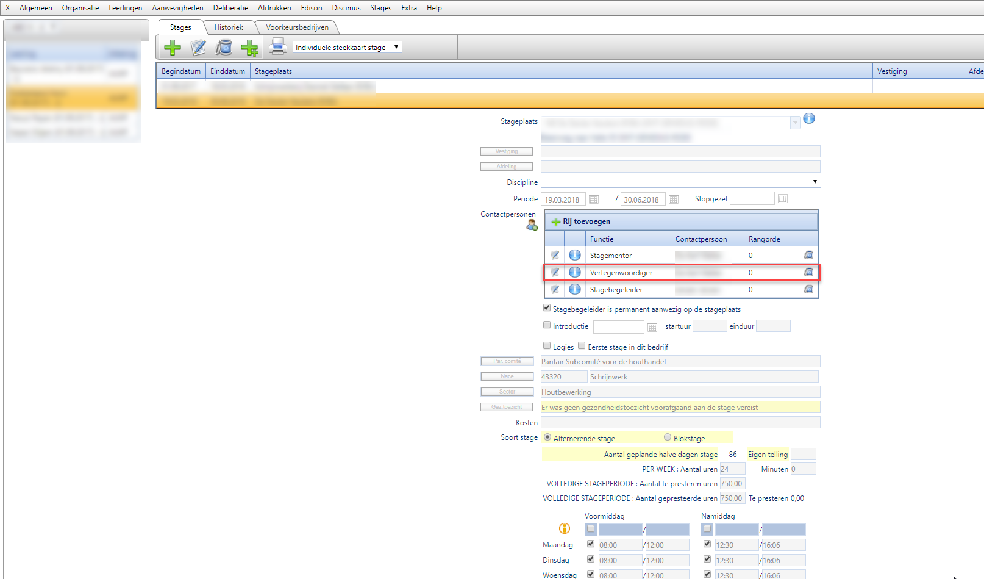
Task: Show info for the Stagebegeleider contact
Action: [574, 289]
